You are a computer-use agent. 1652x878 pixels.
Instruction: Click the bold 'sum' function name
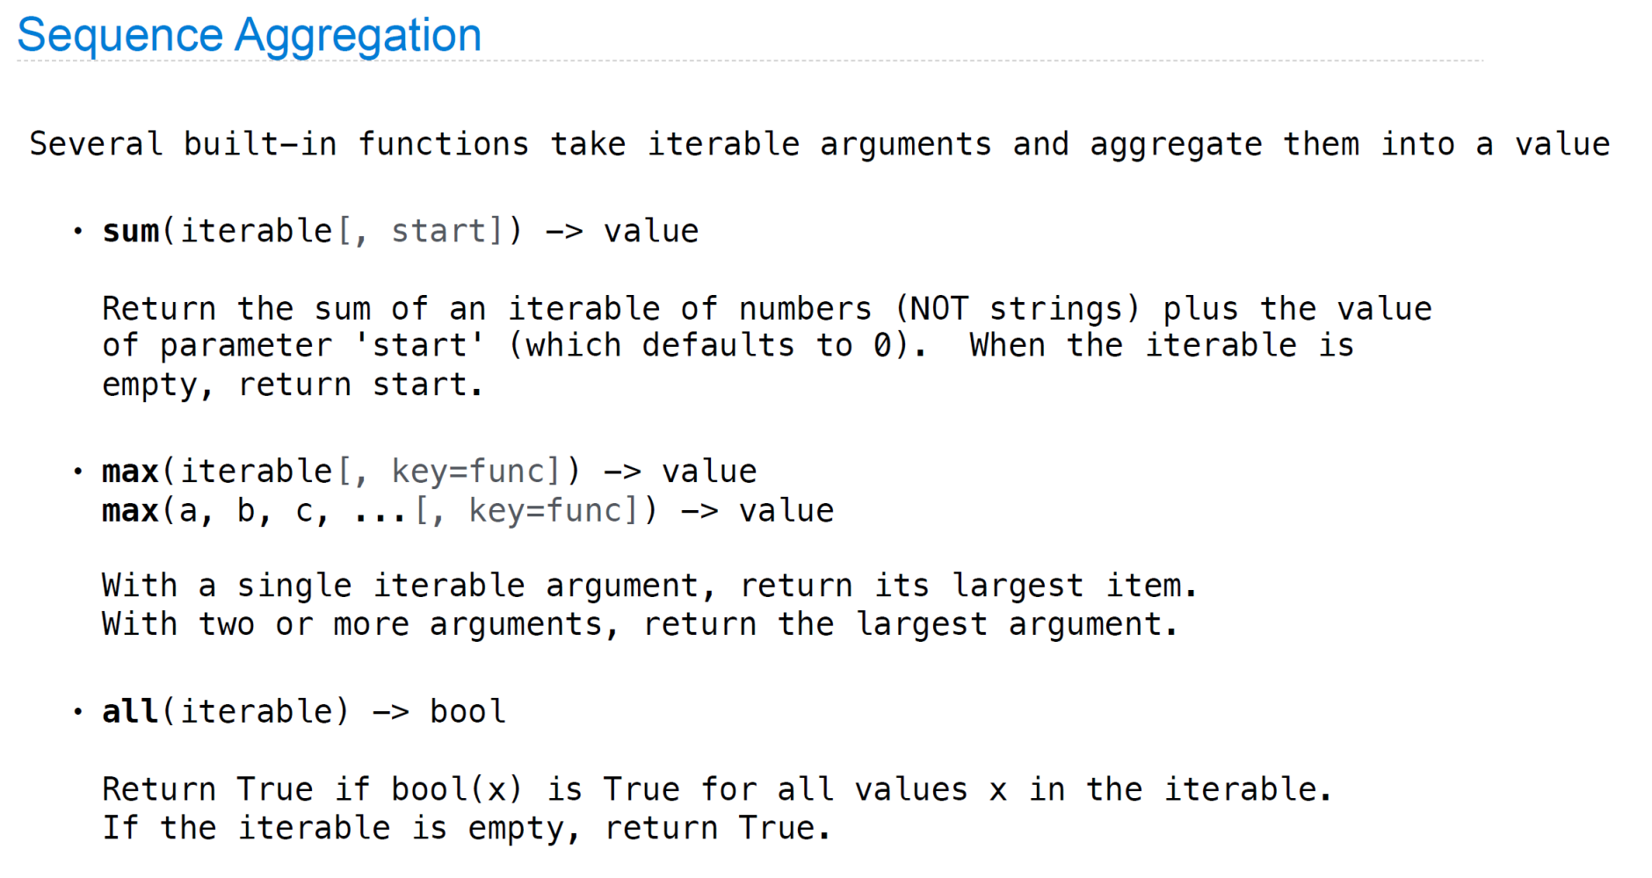tap(131, 231)
